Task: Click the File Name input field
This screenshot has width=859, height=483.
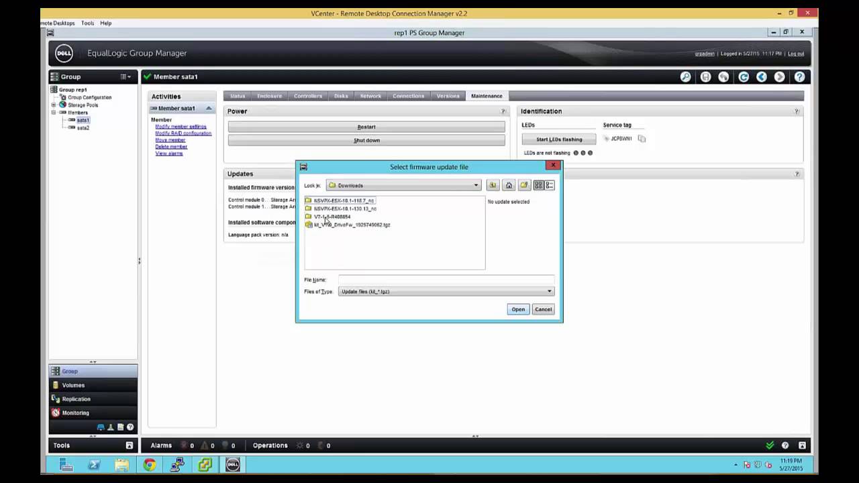Action: 446,280
